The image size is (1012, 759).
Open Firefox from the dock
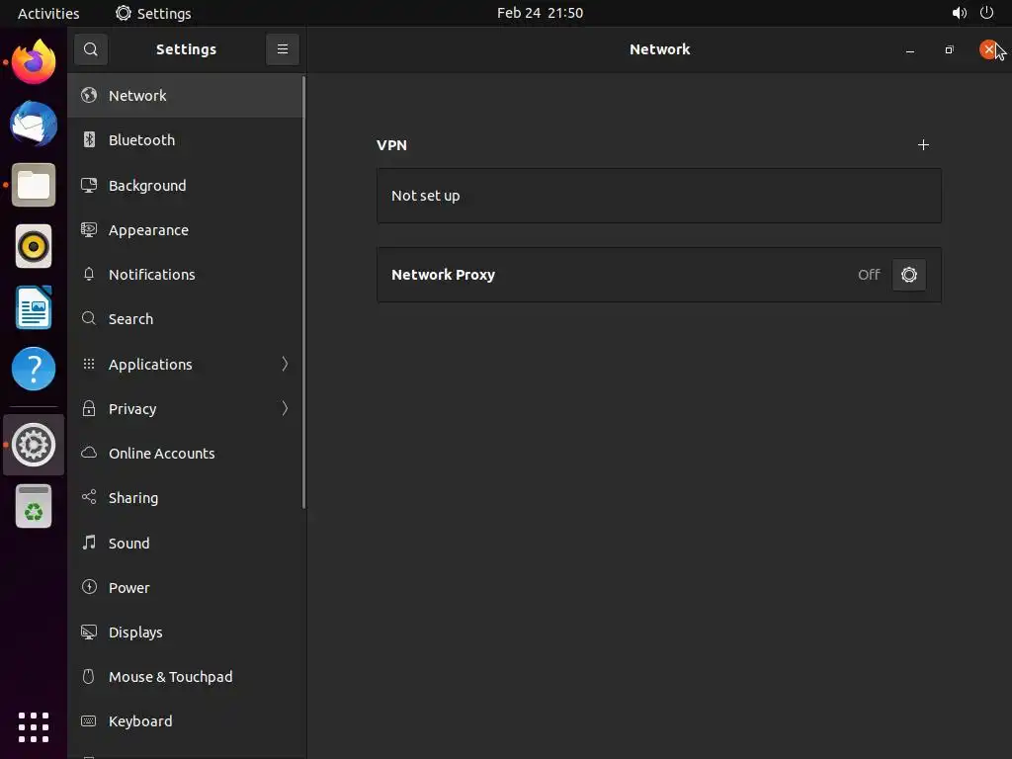pos(34,63)
